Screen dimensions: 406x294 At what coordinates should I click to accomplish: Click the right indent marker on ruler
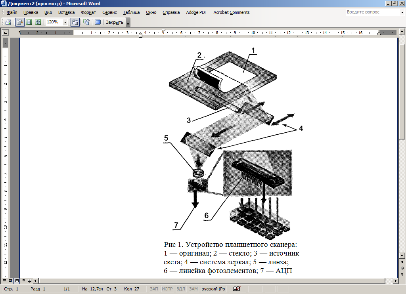[x=379, y=34]
